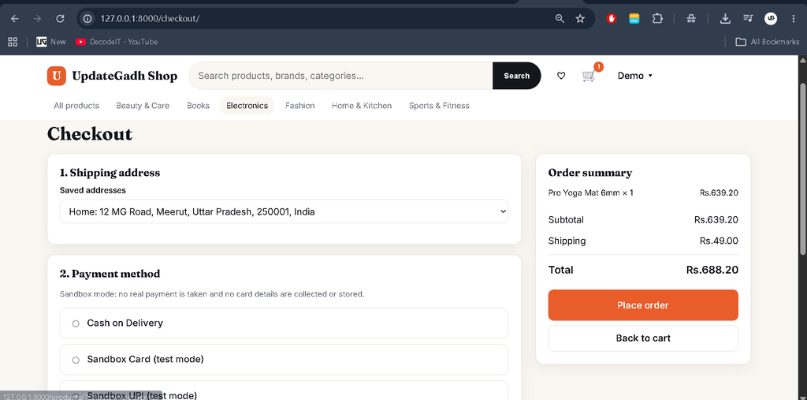This screenshot has height=400, width=807.
Task: Click the orange U shop logo
Action: tap(57, 76)
